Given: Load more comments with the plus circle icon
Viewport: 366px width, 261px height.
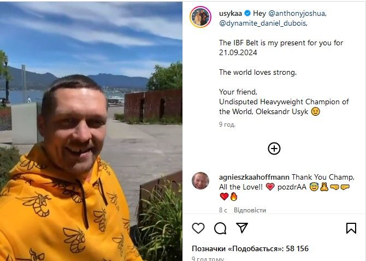Looking at the screenshot, I should pyautogui.click(x=274, y=149).
